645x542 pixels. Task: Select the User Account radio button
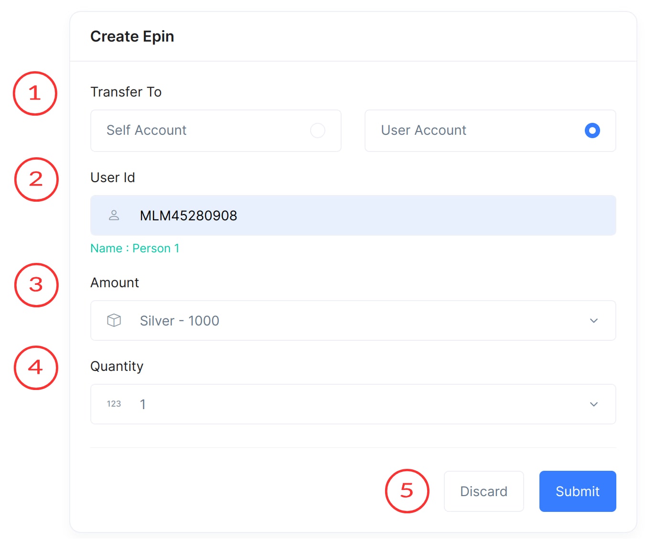(592, 130)
